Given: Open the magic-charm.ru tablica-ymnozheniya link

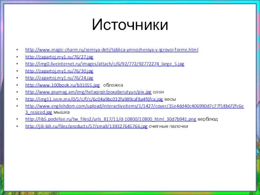Looking at the screenshot, I should [112, 50].
